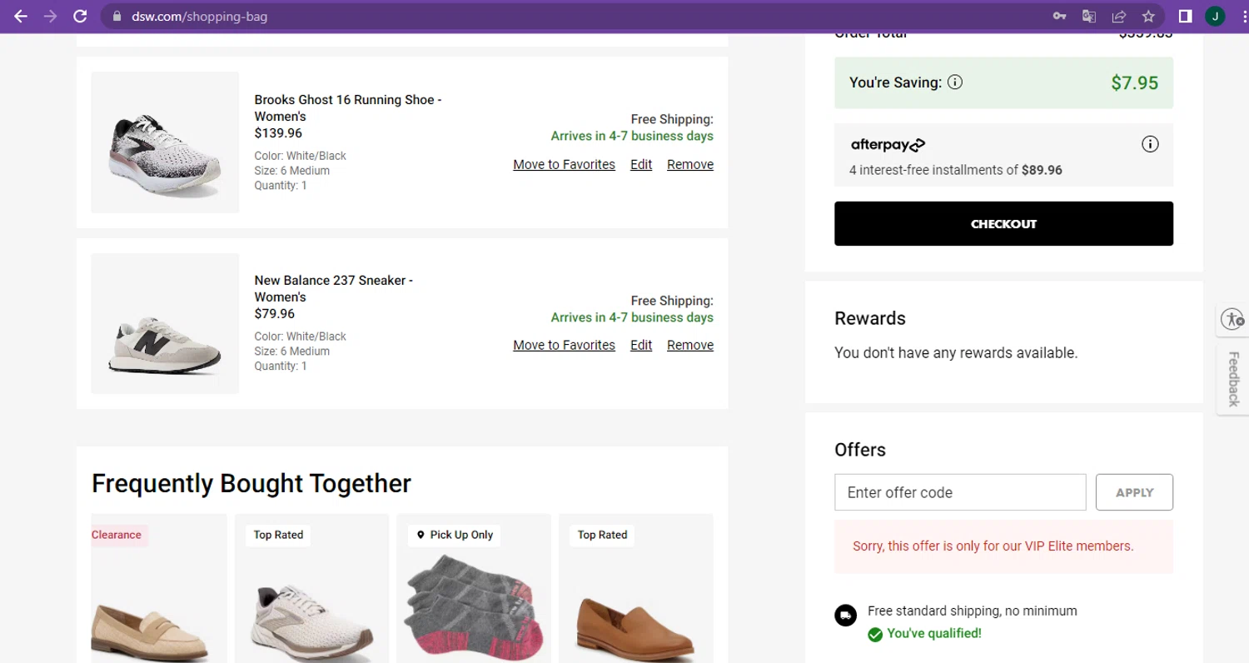
Task: Click the browser forward arrow
Action: pos(51,16)
